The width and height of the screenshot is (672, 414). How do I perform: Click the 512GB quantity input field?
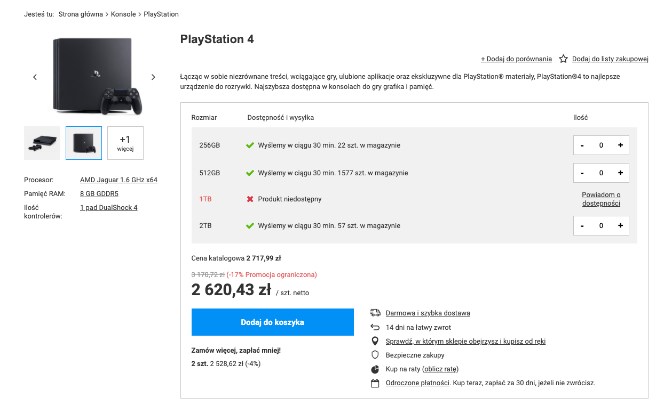pos(601,173)
